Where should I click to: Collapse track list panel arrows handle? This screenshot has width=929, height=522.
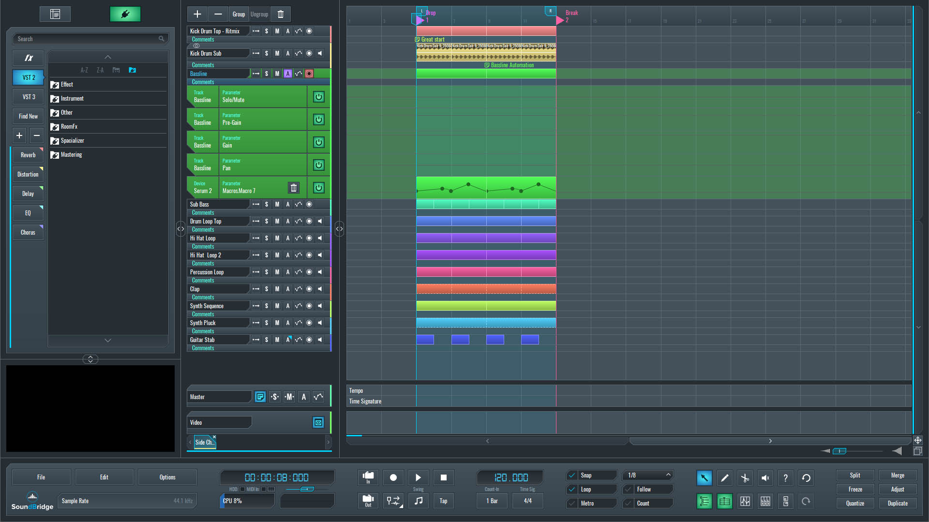click(340, 228)
